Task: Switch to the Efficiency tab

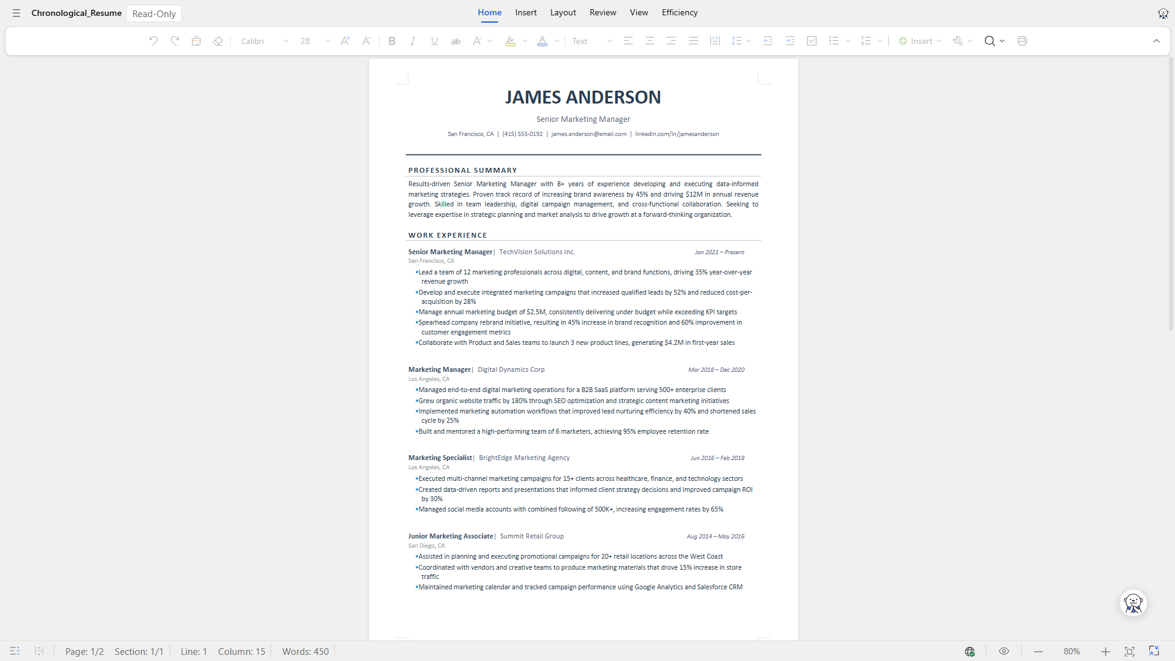Action: 680,12
